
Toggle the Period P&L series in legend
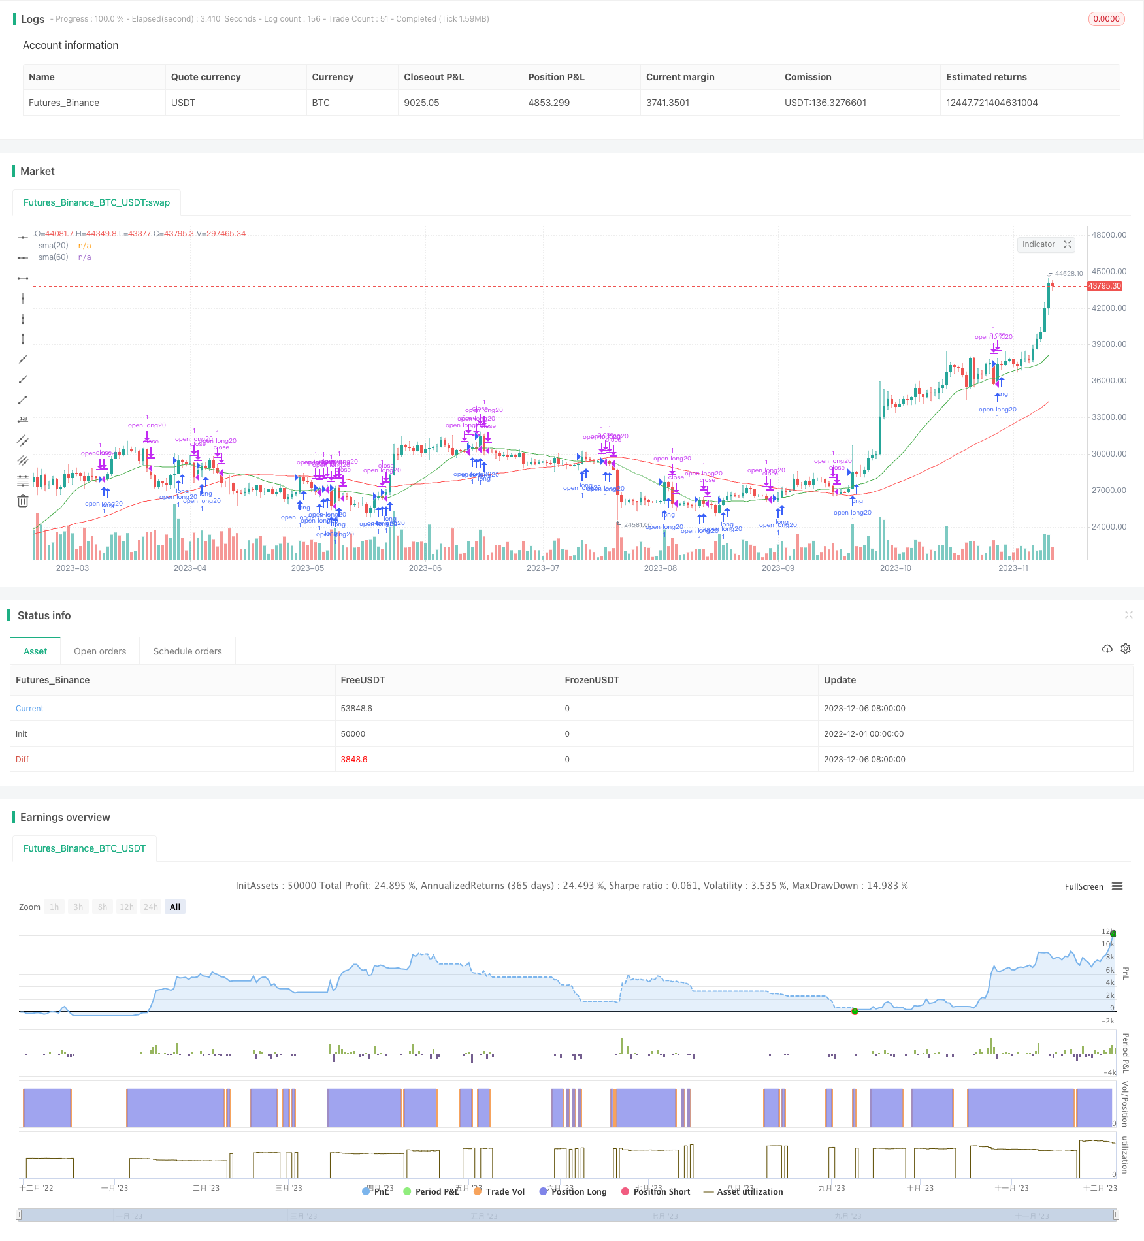point(431,1191)
